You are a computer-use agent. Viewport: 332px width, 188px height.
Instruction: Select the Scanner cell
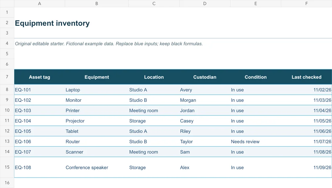pos(97,152)
